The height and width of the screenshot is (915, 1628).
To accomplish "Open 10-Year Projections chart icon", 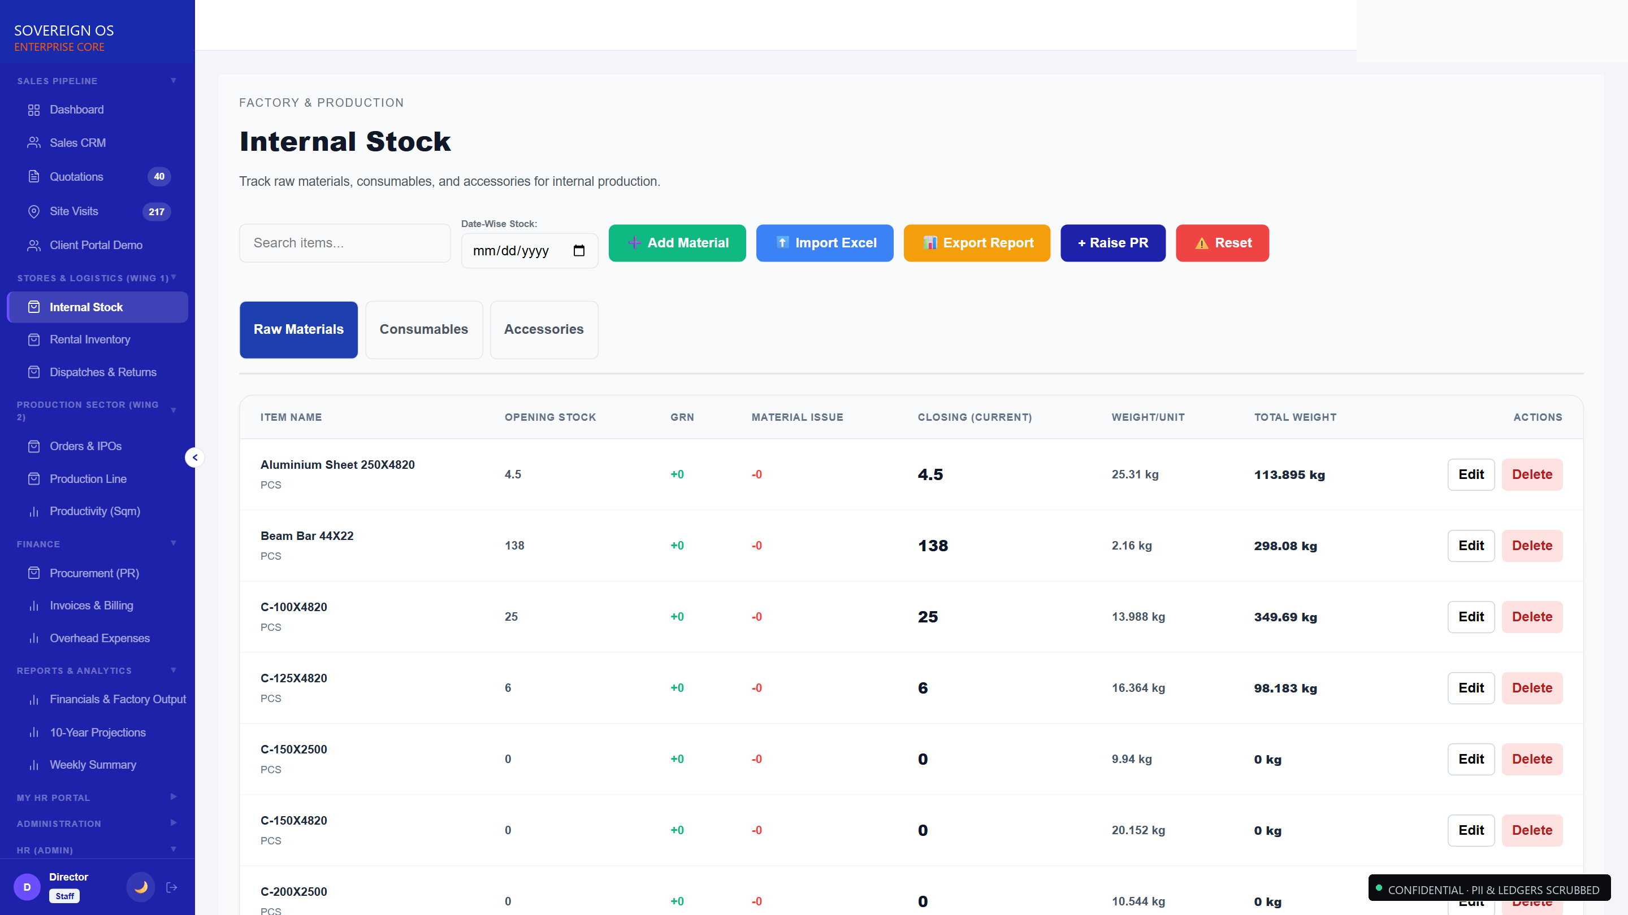I will [34, 733].
